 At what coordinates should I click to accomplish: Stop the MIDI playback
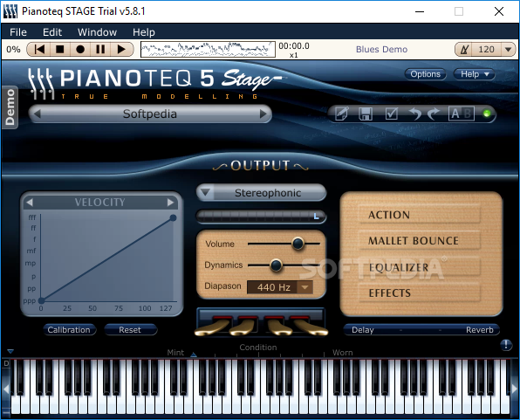(60, 50)
